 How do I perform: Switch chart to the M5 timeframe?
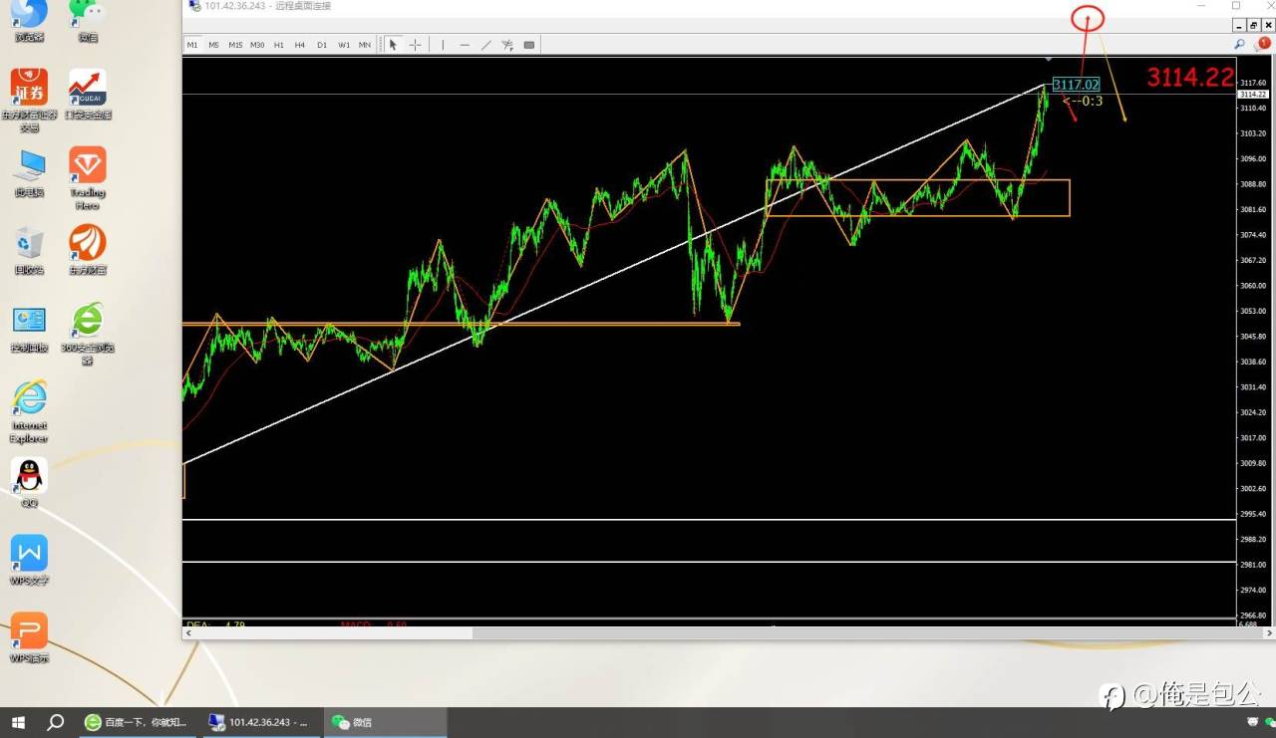coord(213,45)
